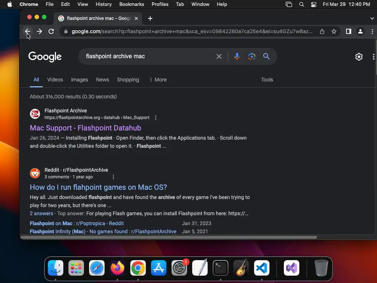This screenshot has height=283, width=377.
Task: Open the Apple menu
Action: click(x=10, y=4)
